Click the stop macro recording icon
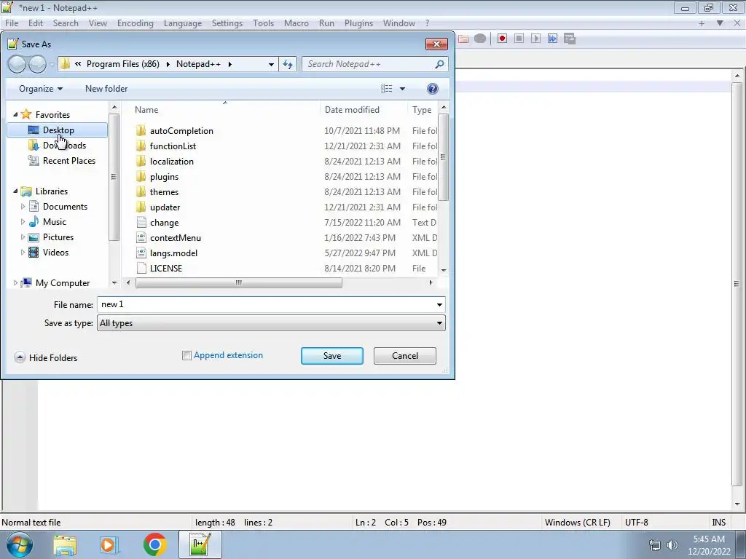Viewport: 746px width, 559px height. pyautogui.click(x=519, y=39)
